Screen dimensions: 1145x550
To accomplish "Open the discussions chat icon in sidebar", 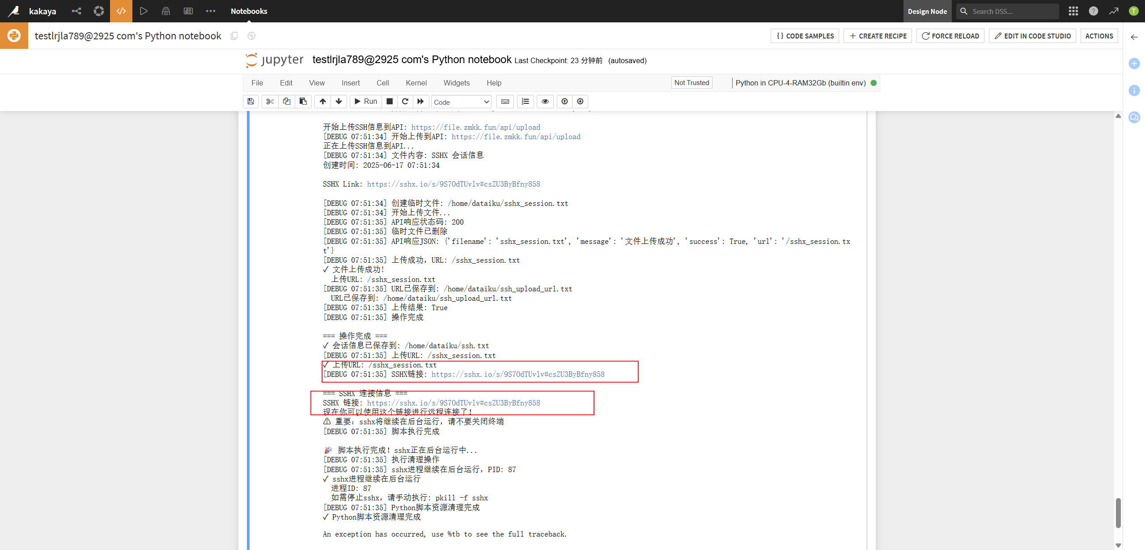I will tap(1134, 117).
